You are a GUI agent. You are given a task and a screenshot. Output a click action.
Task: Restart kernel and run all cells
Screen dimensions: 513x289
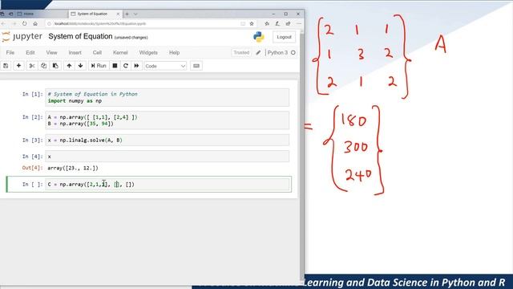(136, 66)
